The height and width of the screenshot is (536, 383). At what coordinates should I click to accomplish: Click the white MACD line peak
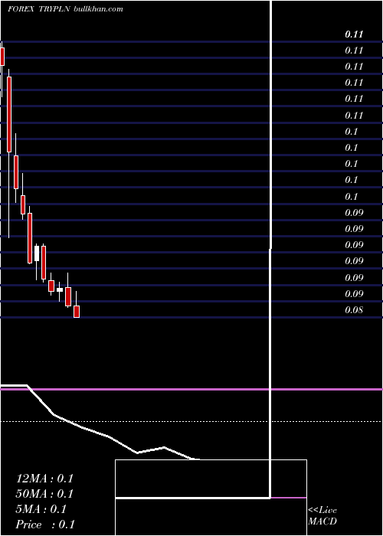(164, 447)
